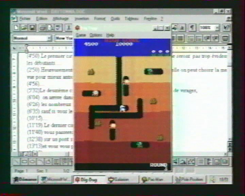Switch to Pole Position taskbar button

(190, 180)
